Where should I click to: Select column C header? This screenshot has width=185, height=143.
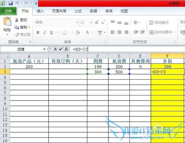[x=98, y=56]
